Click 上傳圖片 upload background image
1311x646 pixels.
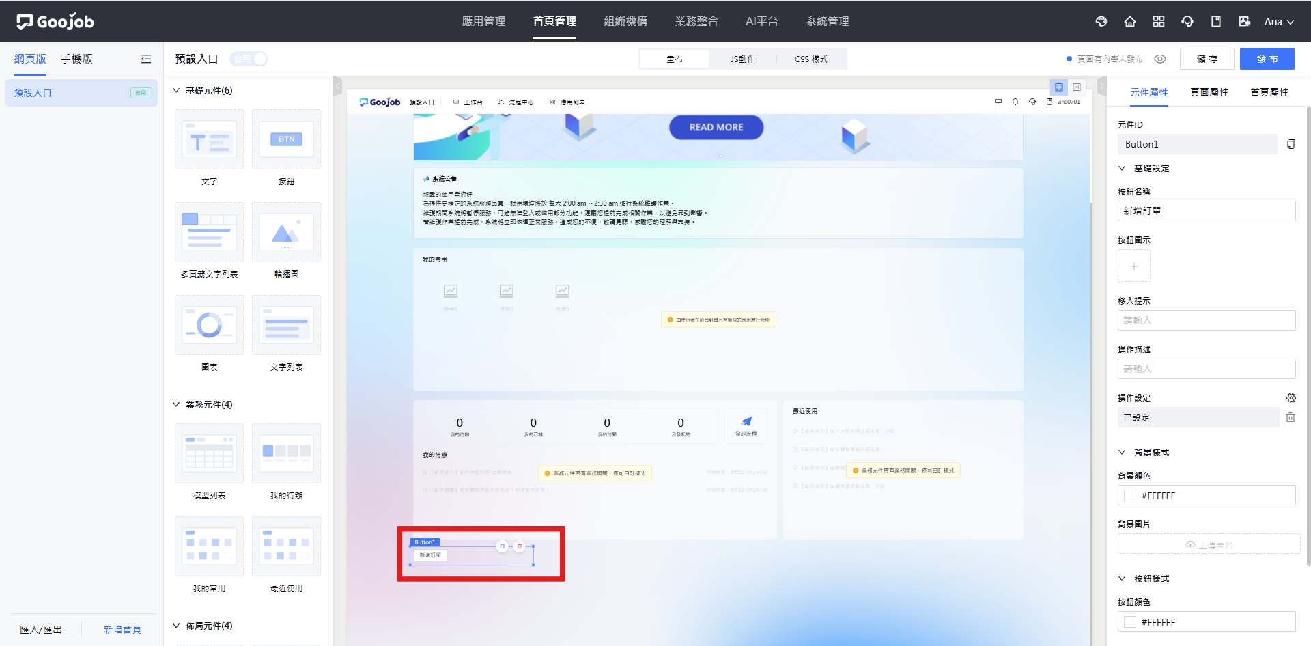(x=1209, y=544)
